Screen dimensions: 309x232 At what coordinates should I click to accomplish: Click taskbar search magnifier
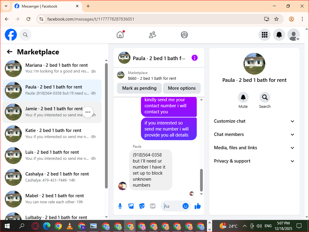(22, 226)
